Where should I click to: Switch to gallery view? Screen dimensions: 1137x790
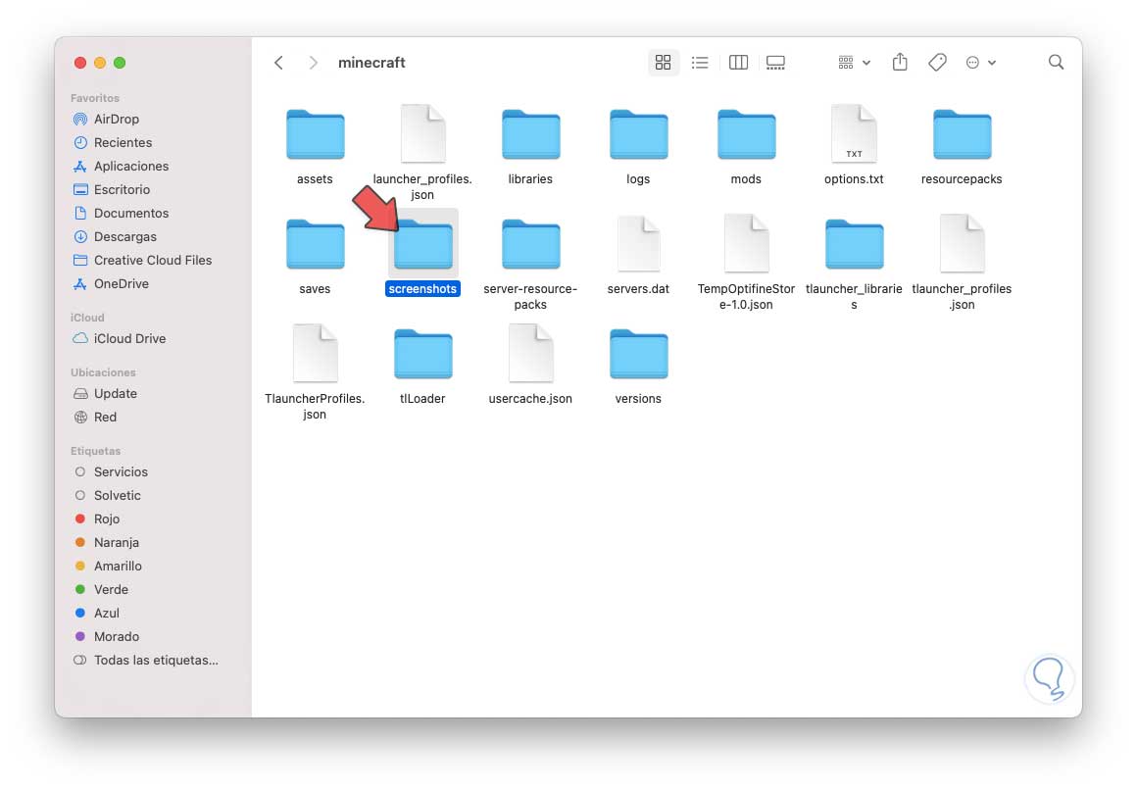pyautogui.click(x=775, y=63)
